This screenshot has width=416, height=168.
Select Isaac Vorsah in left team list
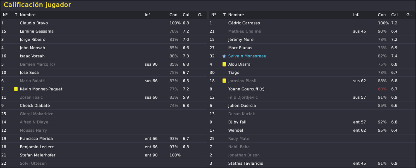pos(32,56)
